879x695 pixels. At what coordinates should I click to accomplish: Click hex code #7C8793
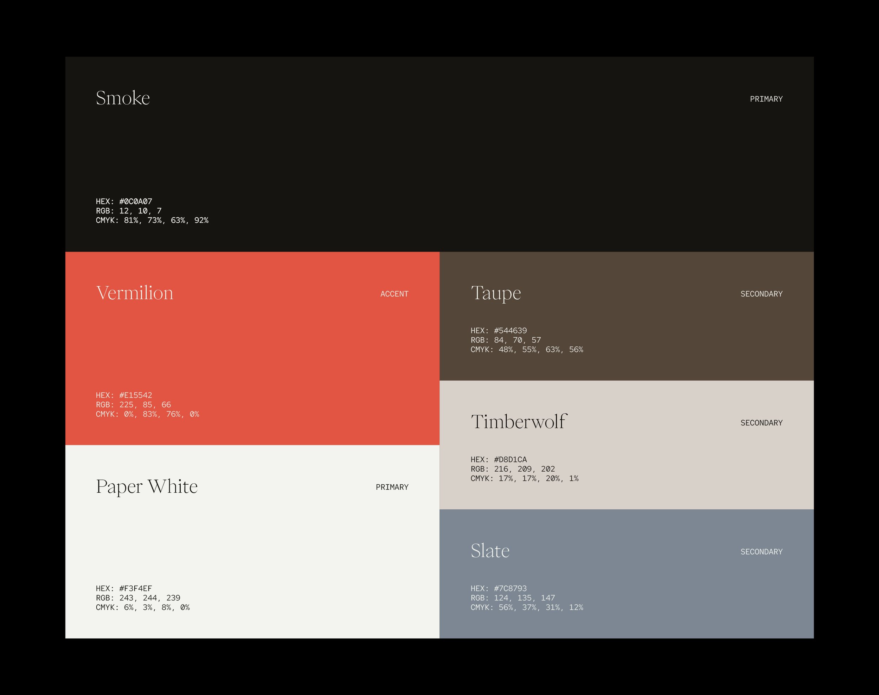510,588
